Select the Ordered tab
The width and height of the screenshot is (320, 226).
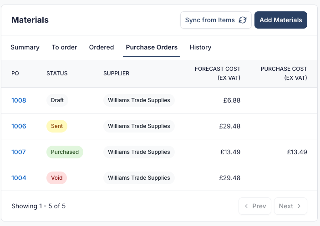pyautogui.click(x=102, y=47)
